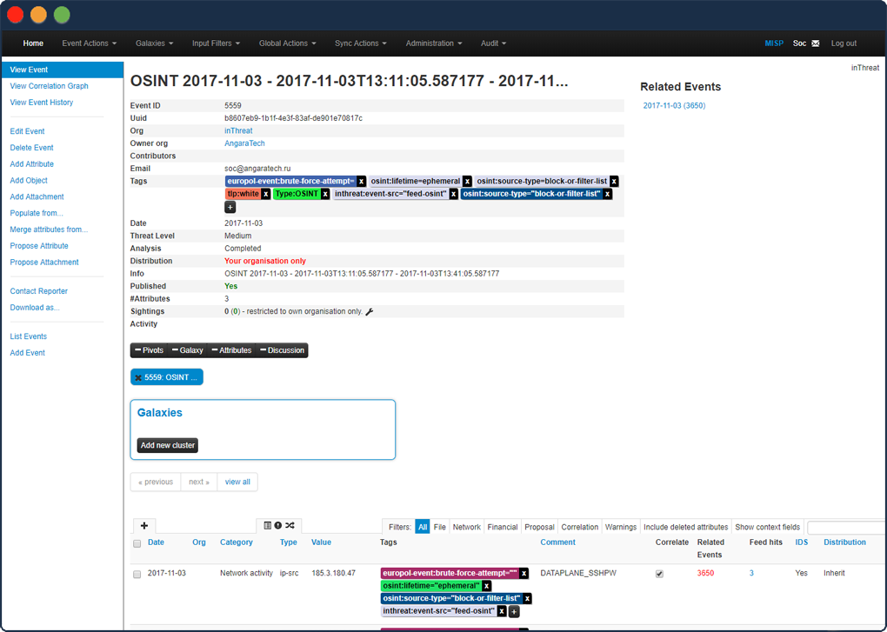Screen dimensions: 887x632
Task: Filter attributes by File
Action: point(439,528)
